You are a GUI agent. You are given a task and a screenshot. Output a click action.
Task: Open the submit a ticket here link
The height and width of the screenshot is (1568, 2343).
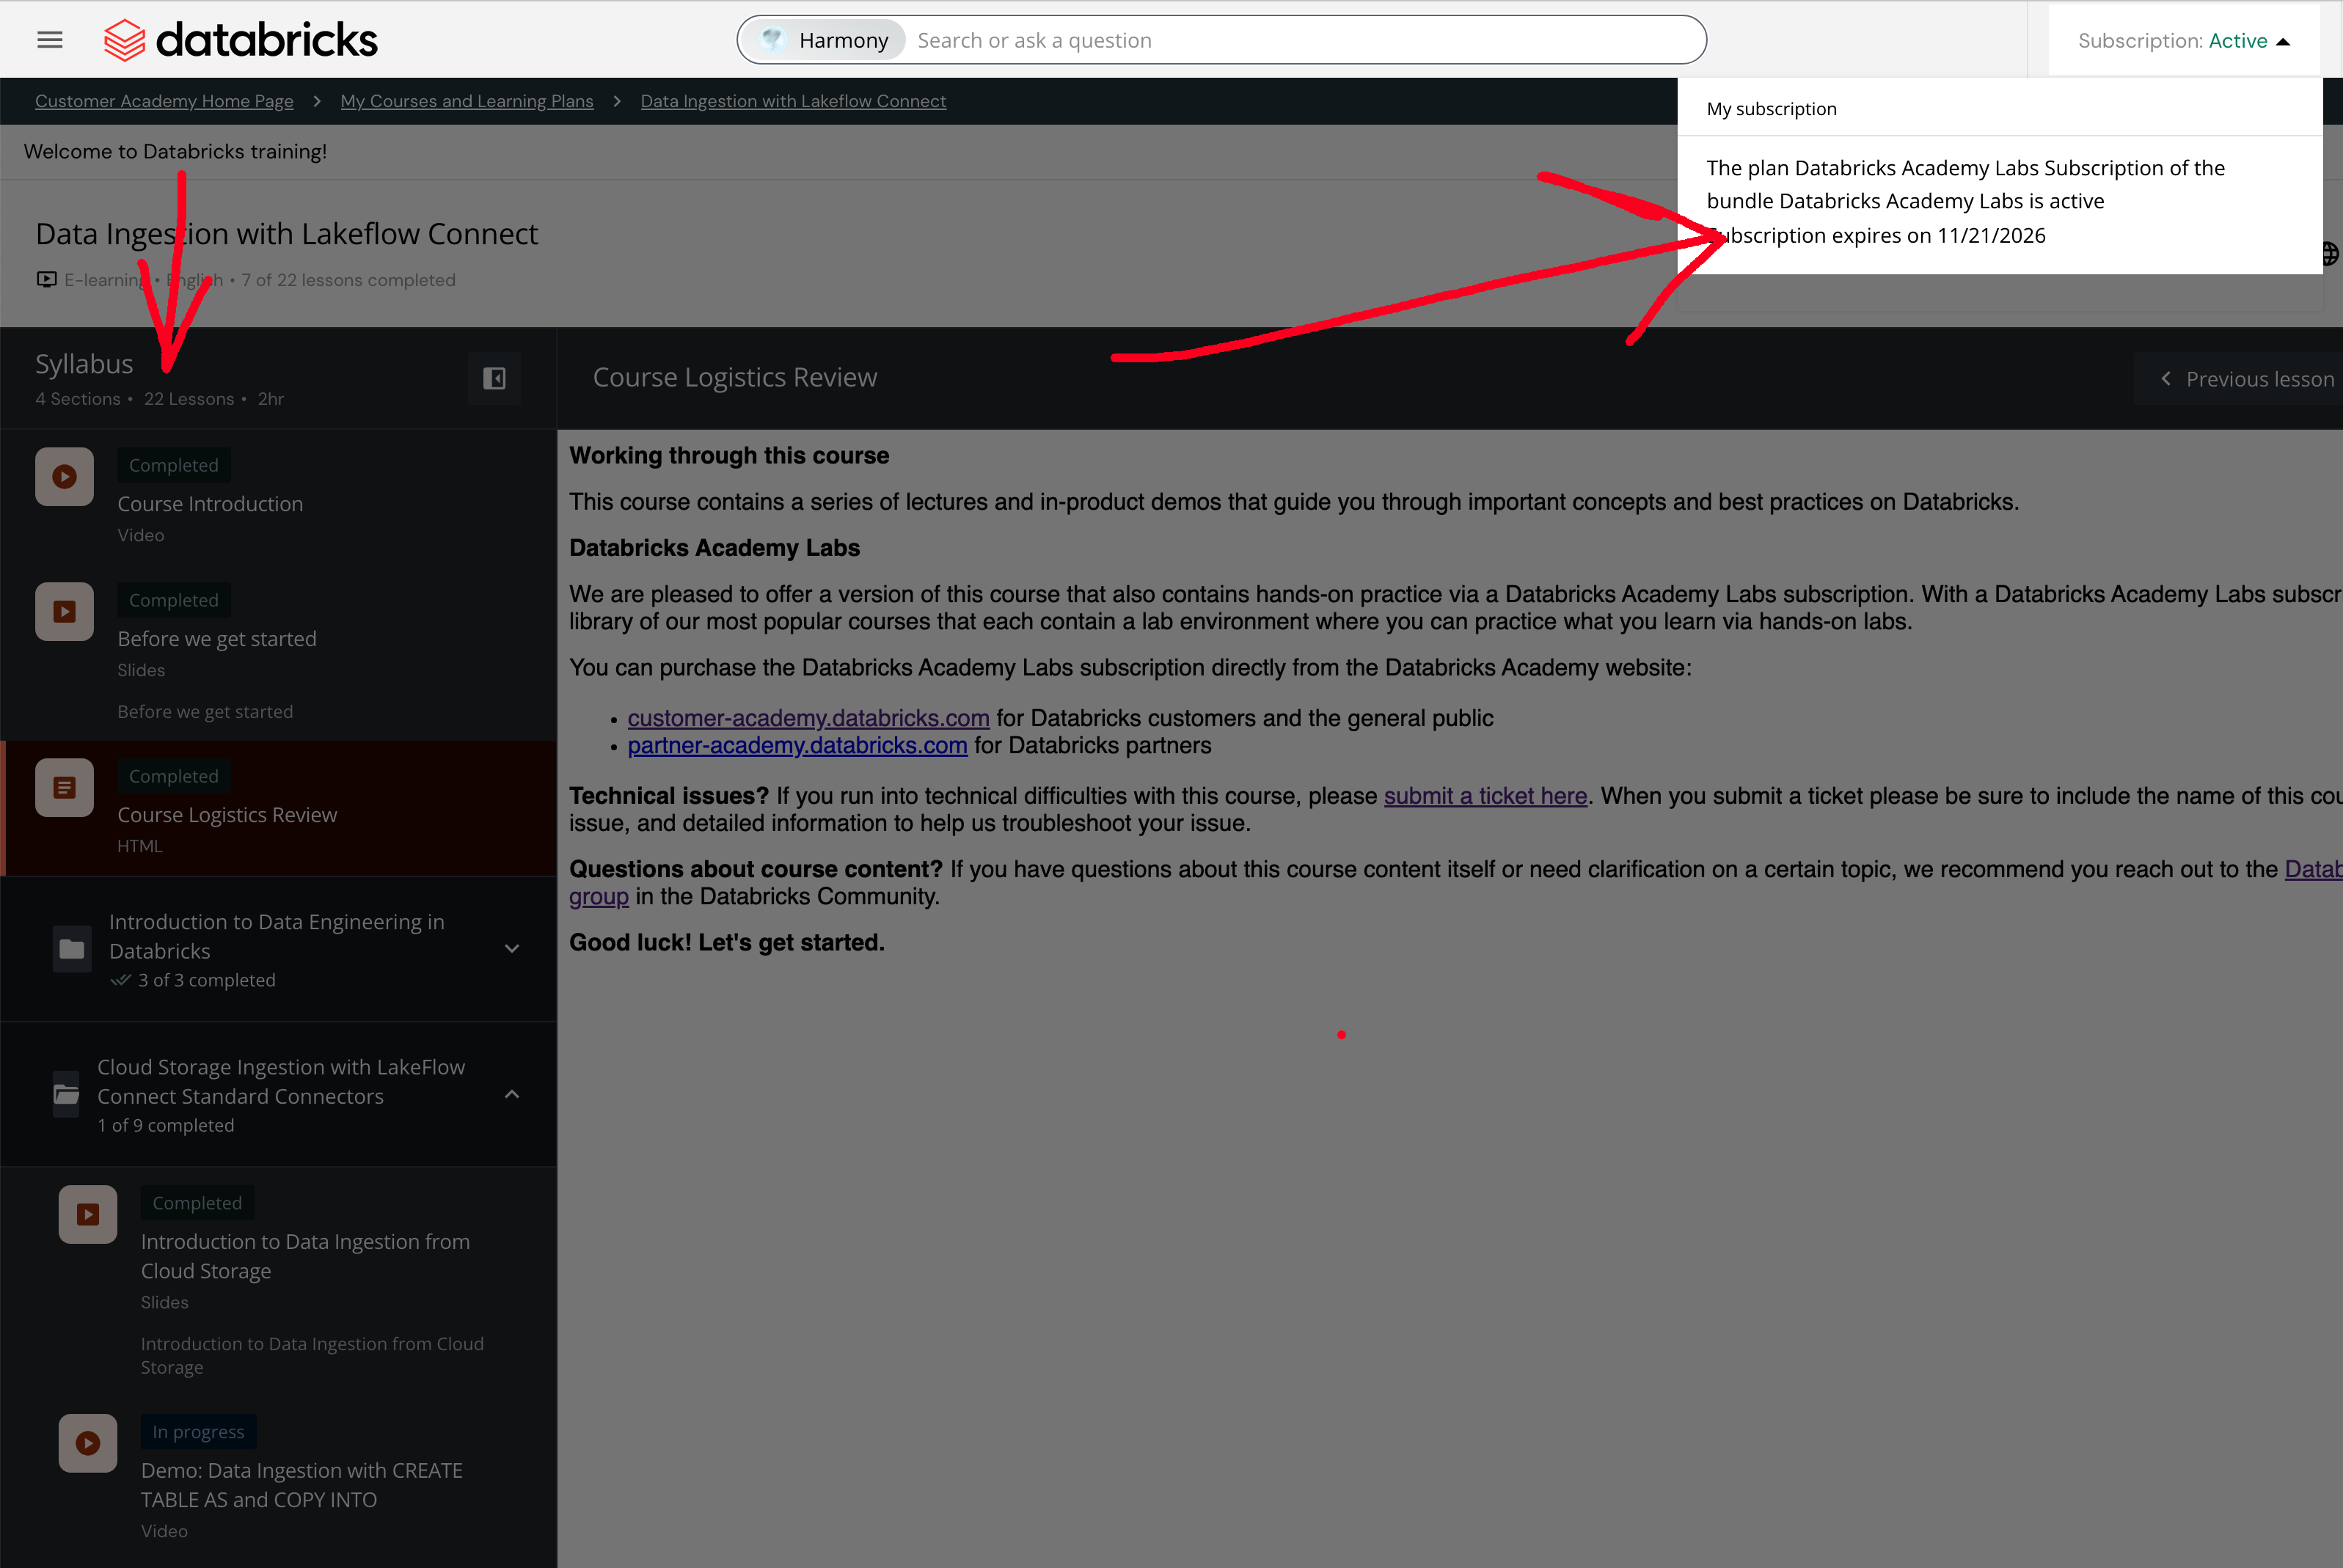pyautogui.click(x=1485, y=796)
